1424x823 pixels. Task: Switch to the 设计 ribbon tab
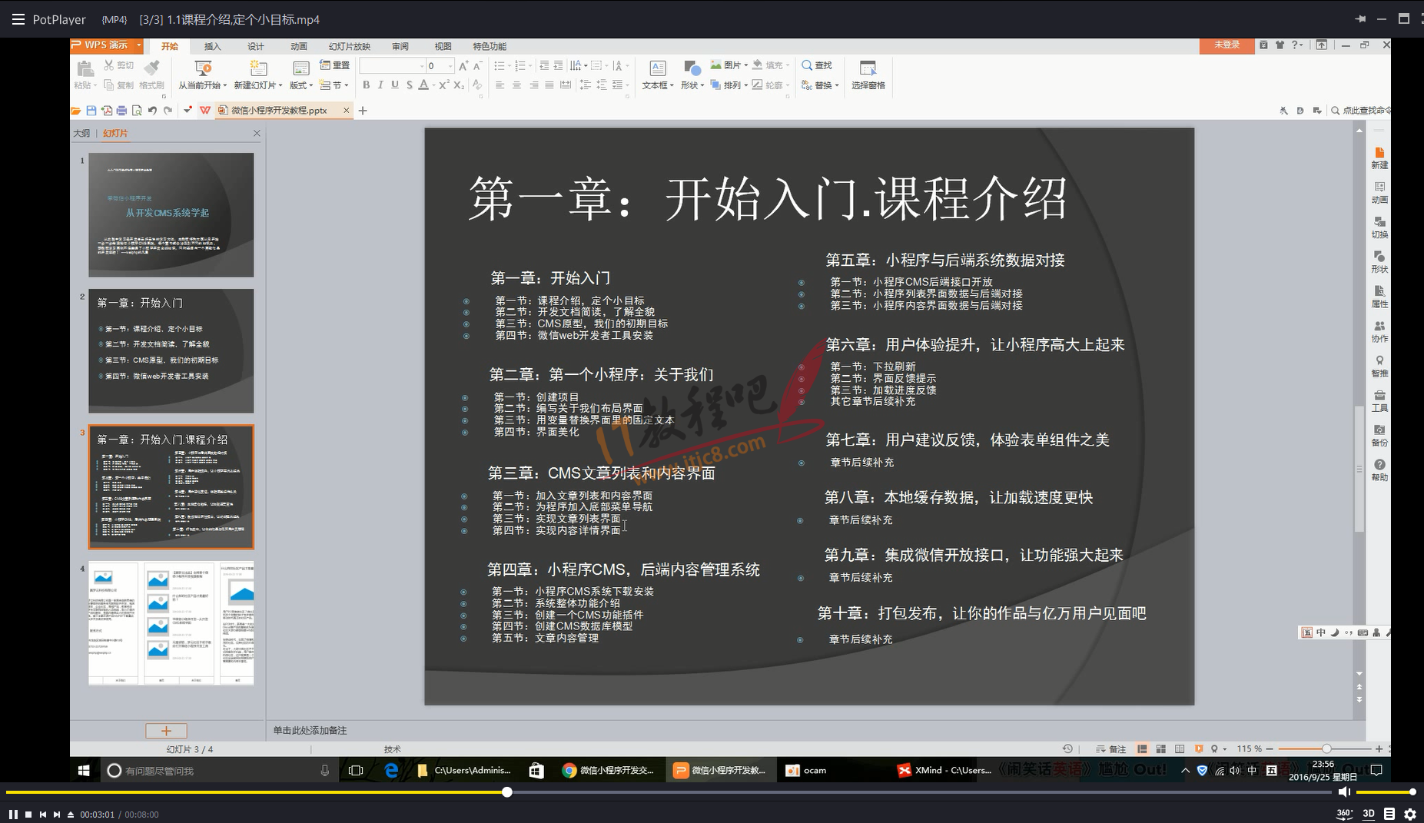pyautogui.click(x=256, y=46)
